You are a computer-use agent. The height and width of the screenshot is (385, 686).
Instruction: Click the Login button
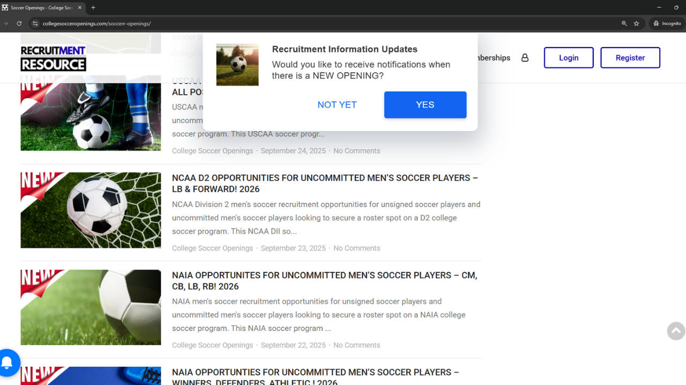click(x=569, y=57)
